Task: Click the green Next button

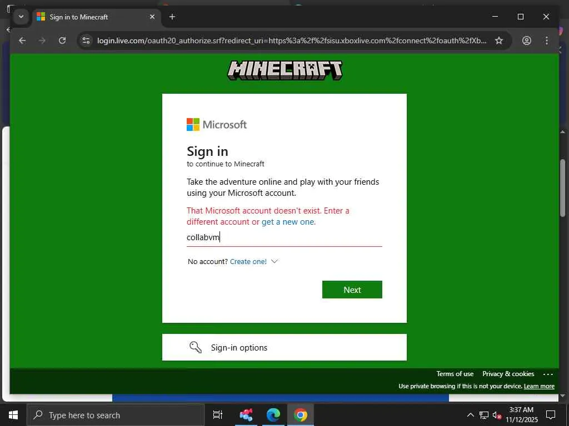Action: [352, 290]
